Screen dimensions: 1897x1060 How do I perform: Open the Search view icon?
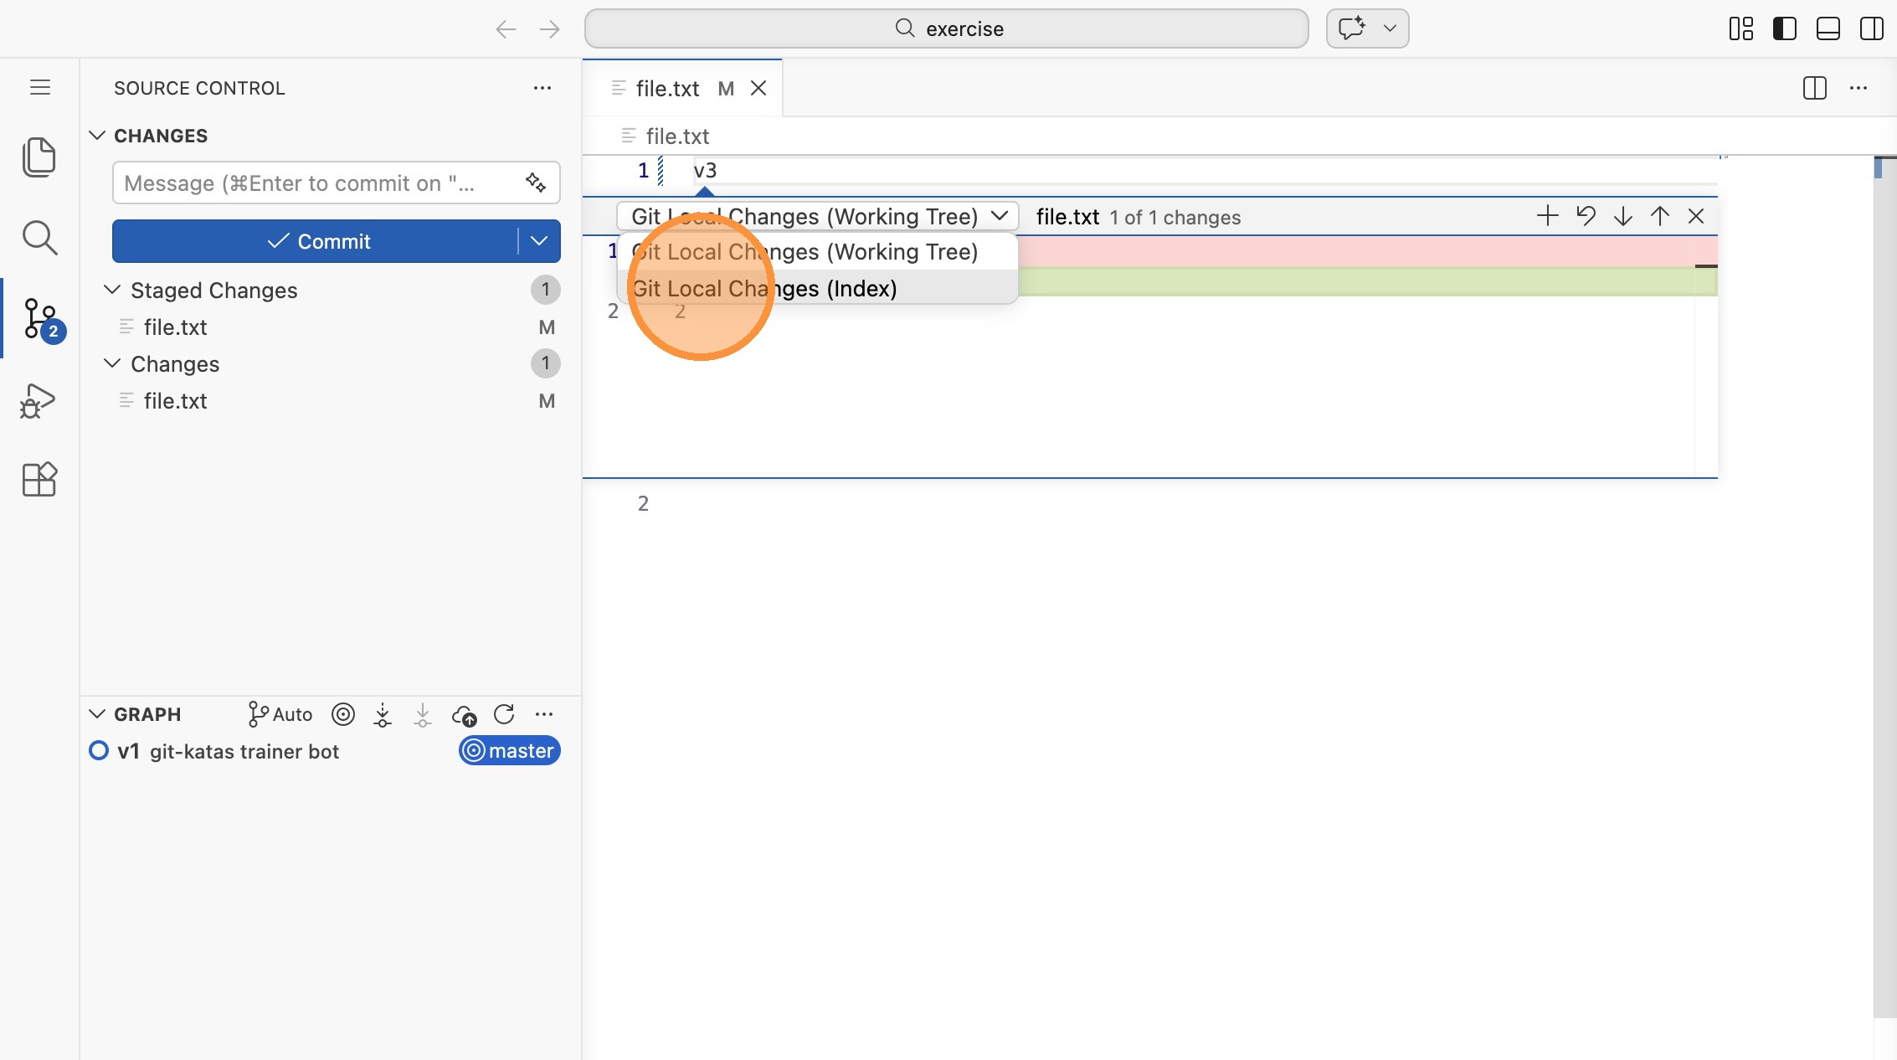39,238
